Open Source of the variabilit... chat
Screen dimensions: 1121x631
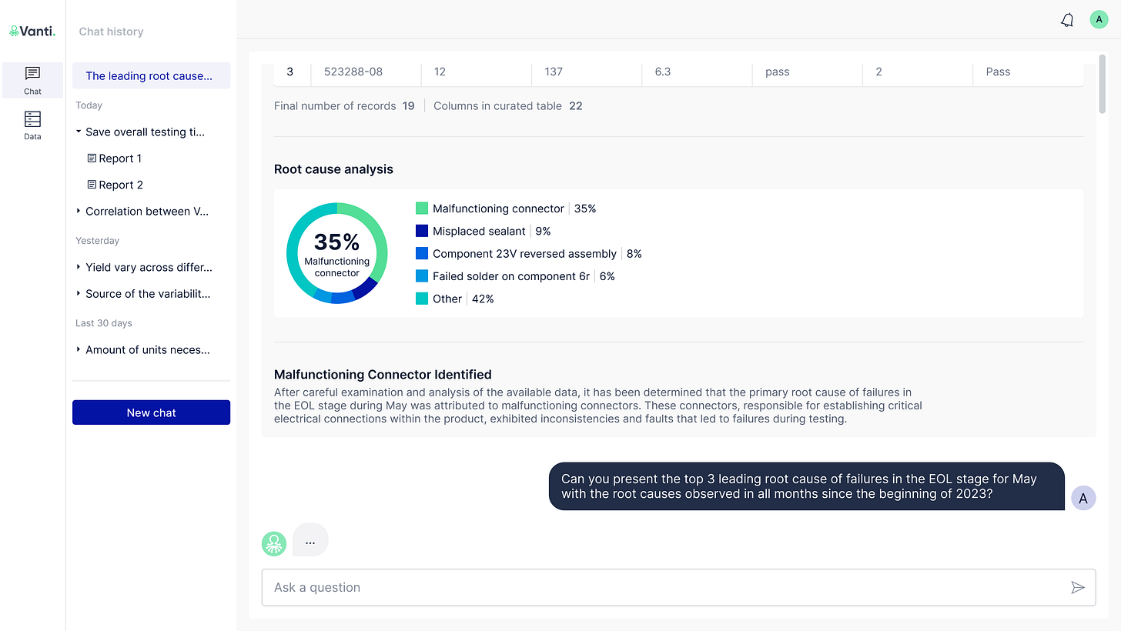148,293
